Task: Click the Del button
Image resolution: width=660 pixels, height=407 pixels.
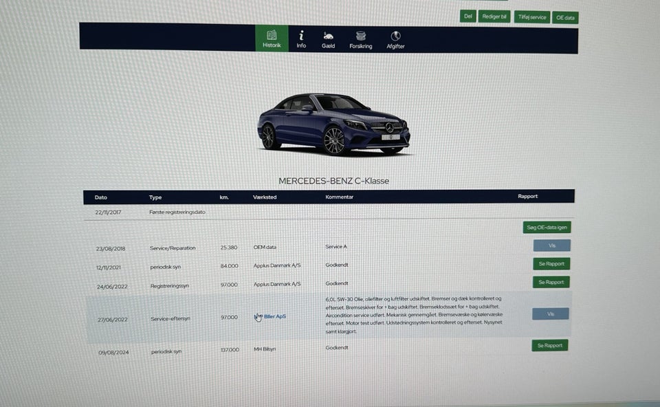Action: pyautogui.click(x=467, y=15)
